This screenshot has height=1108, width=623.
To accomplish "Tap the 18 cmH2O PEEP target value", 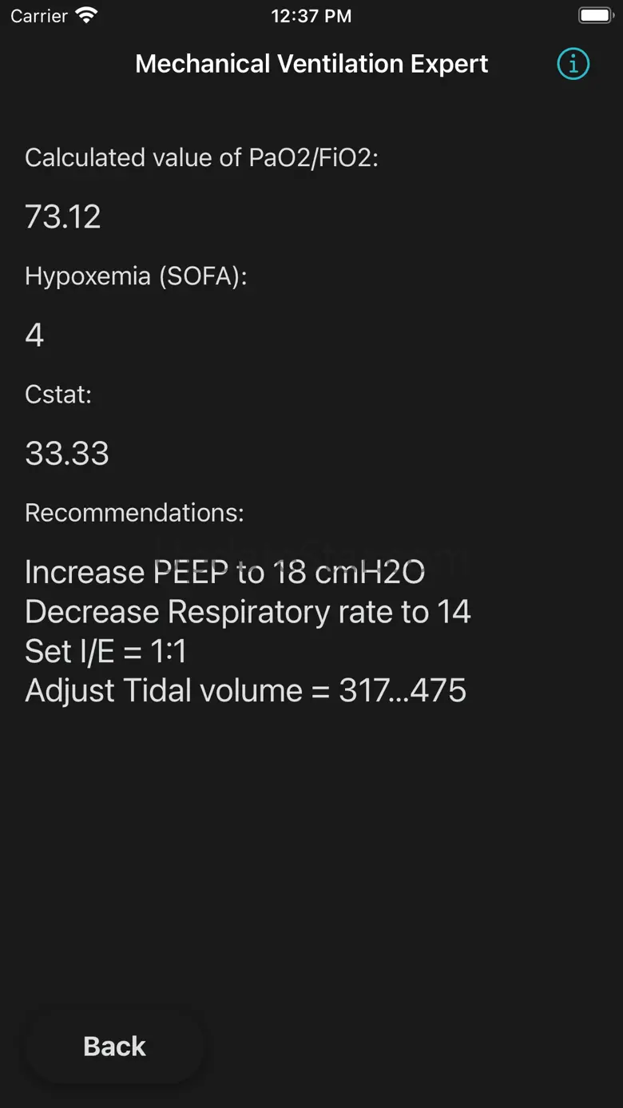I will click(x=348, y=572).
